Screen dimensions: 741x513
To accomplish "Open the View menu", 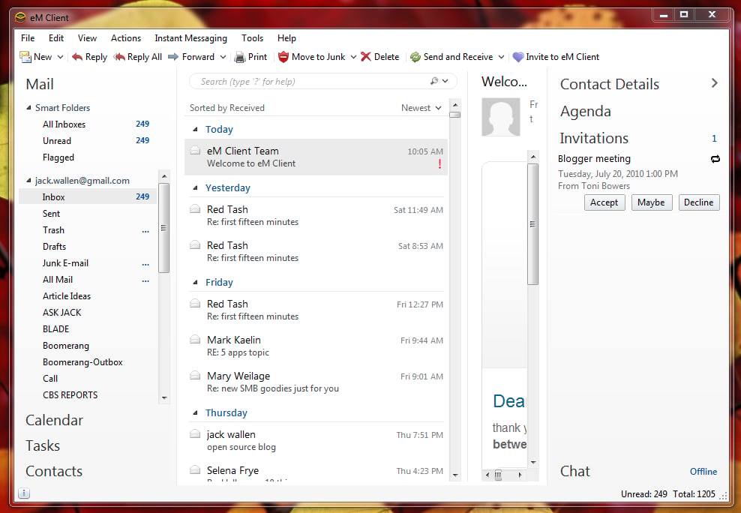I will click(87, 37).
